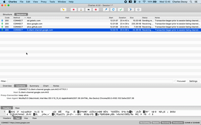Toggle the Recording status button
The width and height of the screenshot is (201, 125).
tap(166, 123)
